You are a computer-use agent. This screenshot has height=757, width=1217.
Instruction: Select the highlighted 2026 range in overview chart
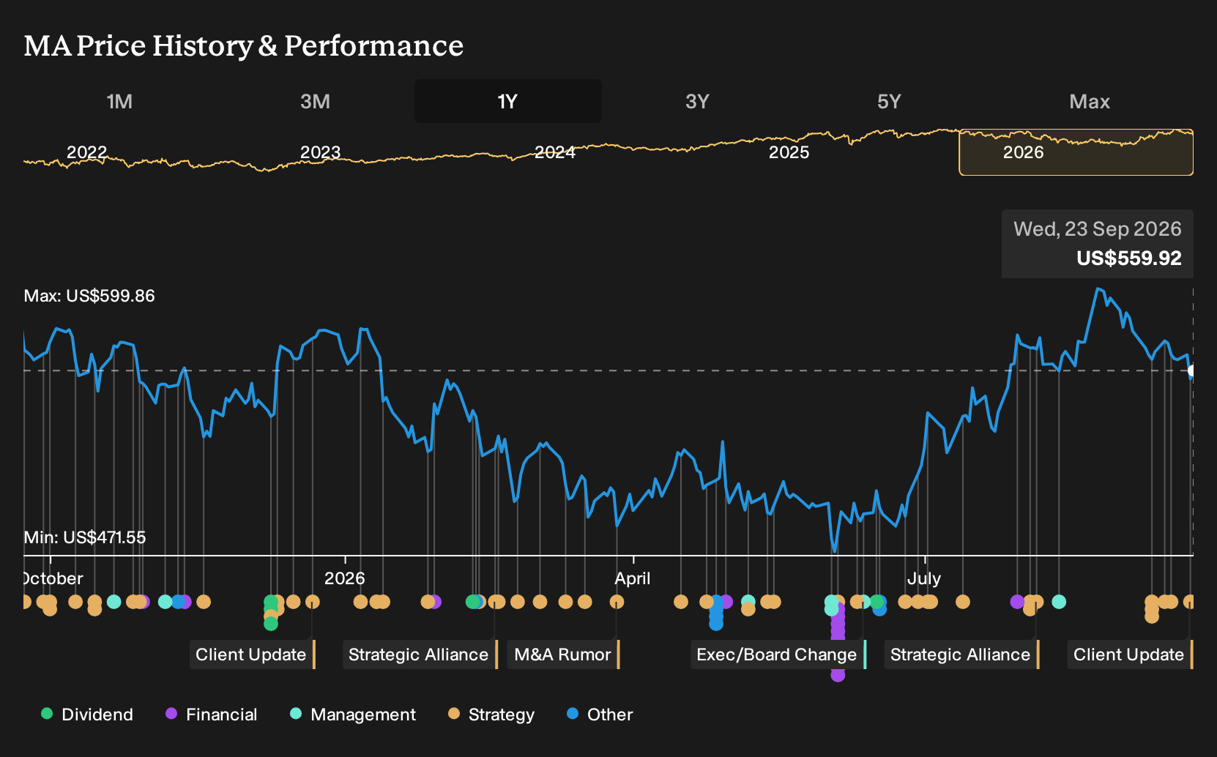pyautogui.click(x=1076, y=153)
